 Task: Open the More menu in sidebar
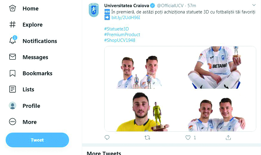(30, 122)
